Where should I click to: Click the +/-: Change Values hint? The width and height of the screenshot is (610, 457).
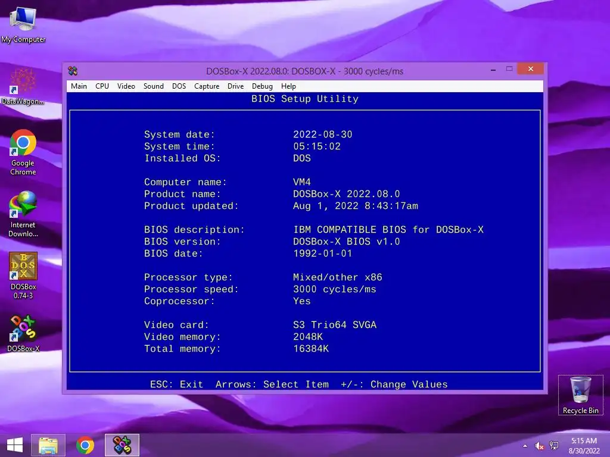tap(394, 384)
